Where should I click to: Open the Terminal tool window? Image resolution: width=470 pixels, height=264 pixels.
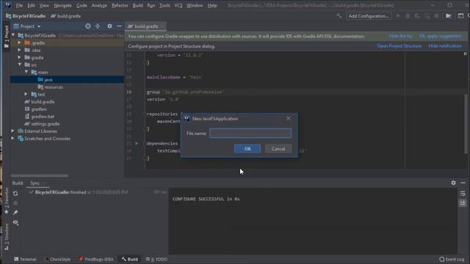point(25,259)
